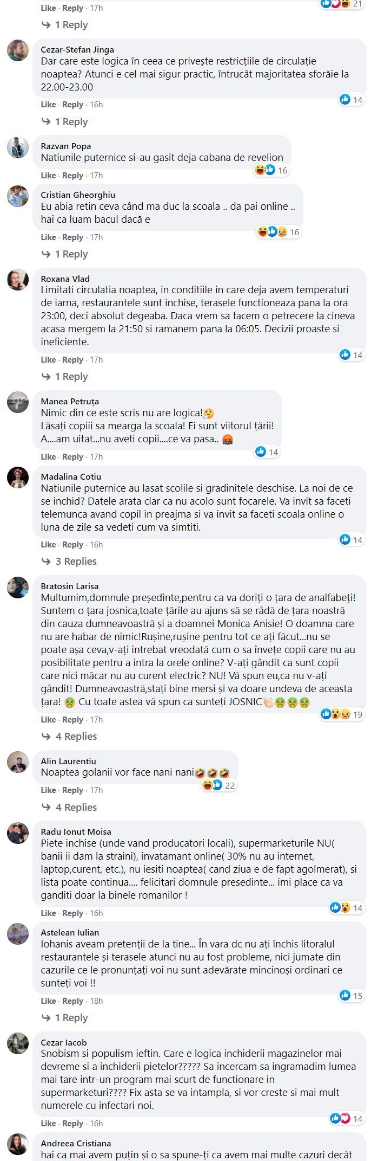This screenshot has width=378, height=1161.
Task: Reply to Manea Petruța's comment
Action: point(72,457)
